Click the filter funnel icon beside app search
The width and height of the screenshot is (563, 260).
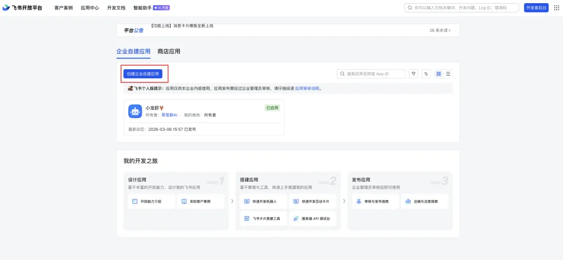(413, 74)
